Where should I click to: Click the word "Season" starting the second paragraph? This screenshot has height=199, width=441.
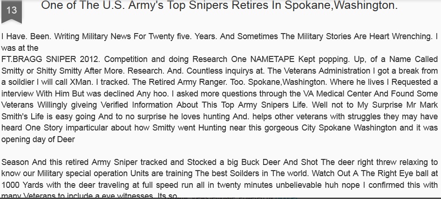point(15,163)
